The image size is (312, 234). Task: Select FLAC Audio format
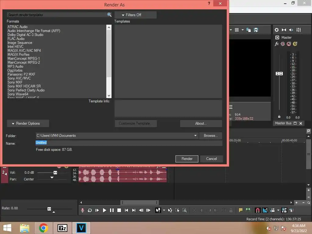point(16,39)
